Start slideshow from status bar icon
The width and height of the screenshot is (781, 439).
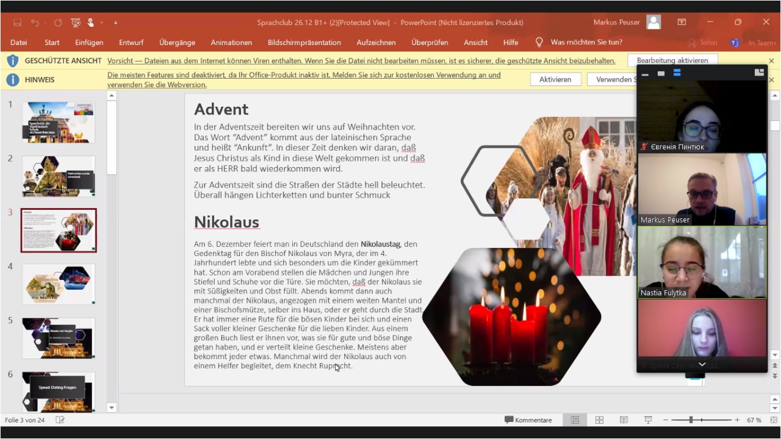pos(648,420)
